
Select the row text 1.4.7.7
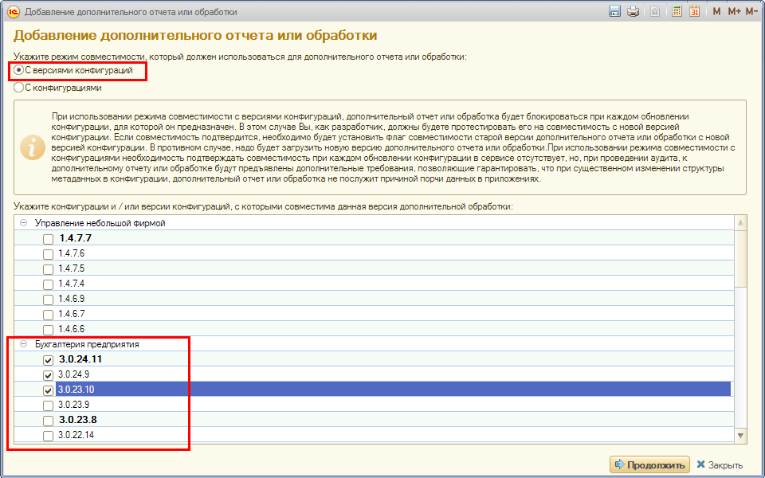click(x=75, y=238)
